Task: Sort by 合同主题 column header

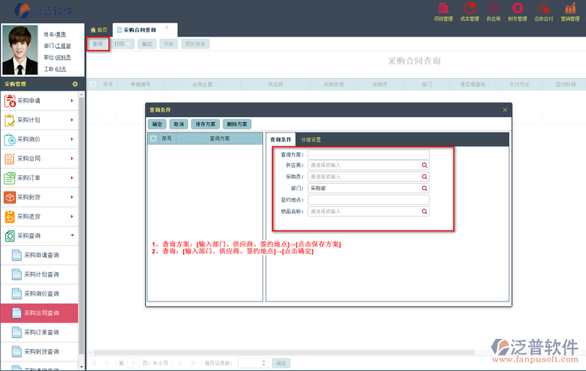Action: pos(202,84)
